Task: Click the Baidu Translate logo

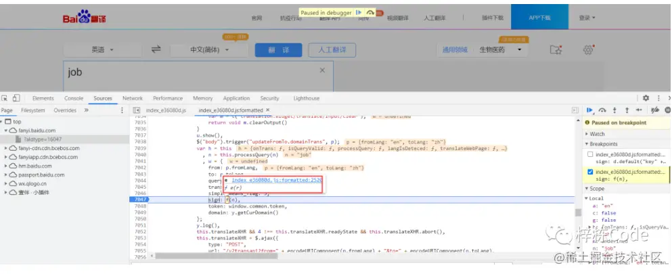Action: pos(85,18)
